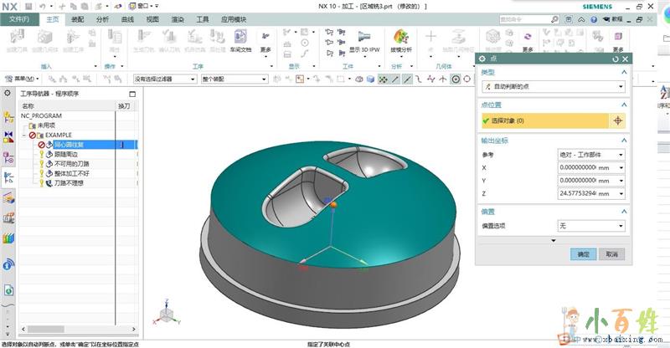
Task: Click the settings gear in the navigator sidebar
Action: point(8,93)
